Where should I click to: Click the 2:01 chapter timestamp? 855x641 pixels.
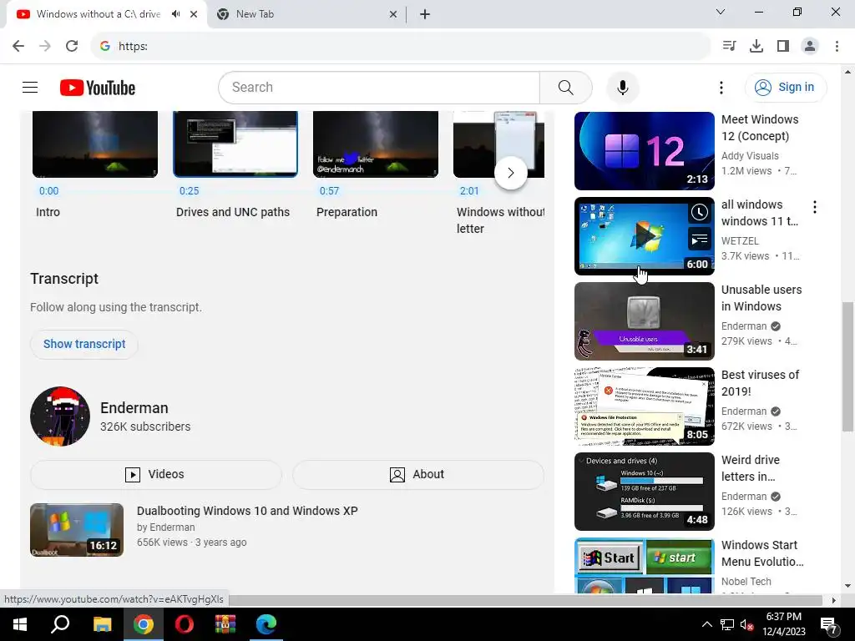(x=469, y=191)
